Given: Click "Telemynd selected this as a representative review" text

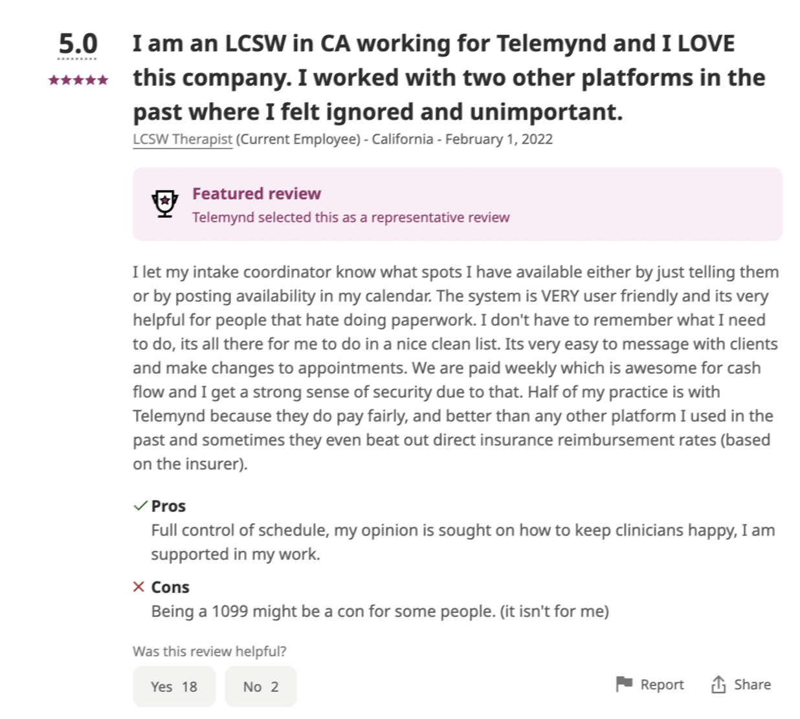Looking at the screenshot, I should click(351, 217).
